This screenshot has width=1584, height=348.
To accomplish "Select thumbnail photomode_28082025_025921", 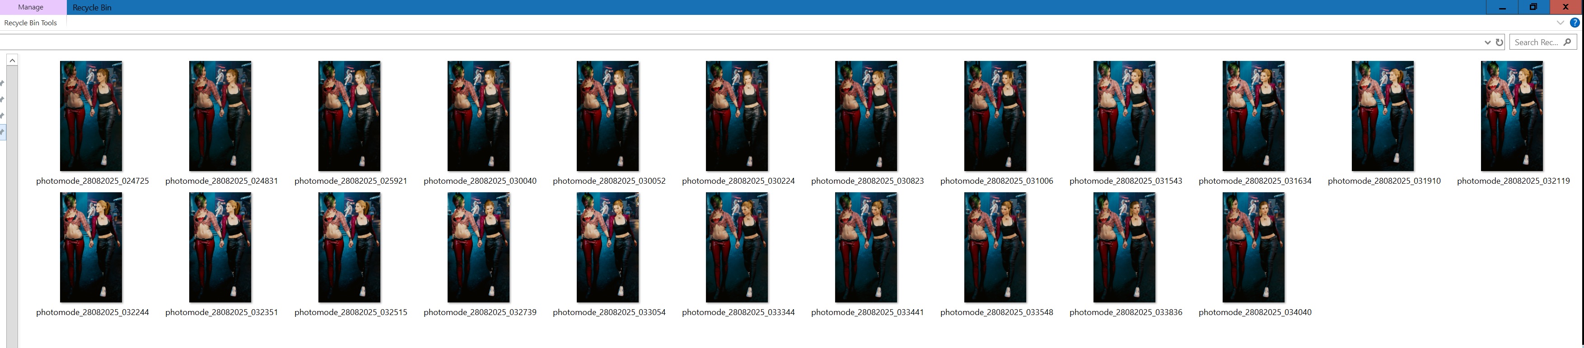I will pyautogui.click(x=349, y=116).
